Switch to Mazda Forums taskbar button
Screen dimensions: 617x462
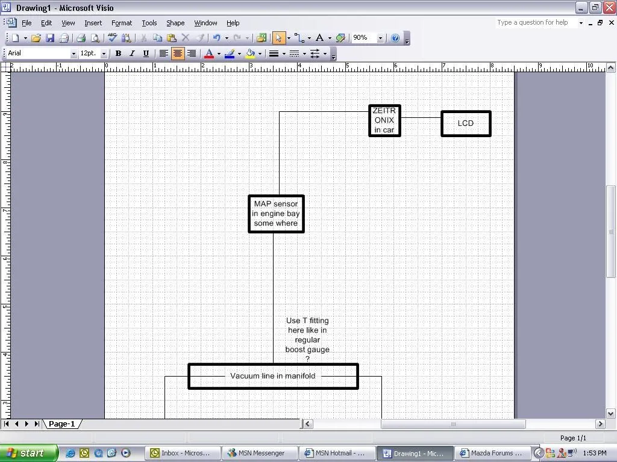pos(492,453)
